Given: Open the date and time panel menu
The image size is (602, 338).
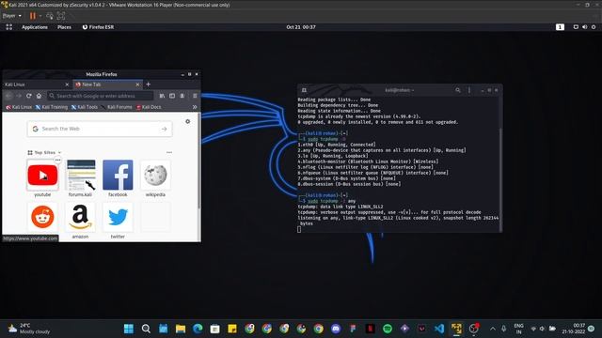Looking at the screenshot, I should tap(301, 27).
